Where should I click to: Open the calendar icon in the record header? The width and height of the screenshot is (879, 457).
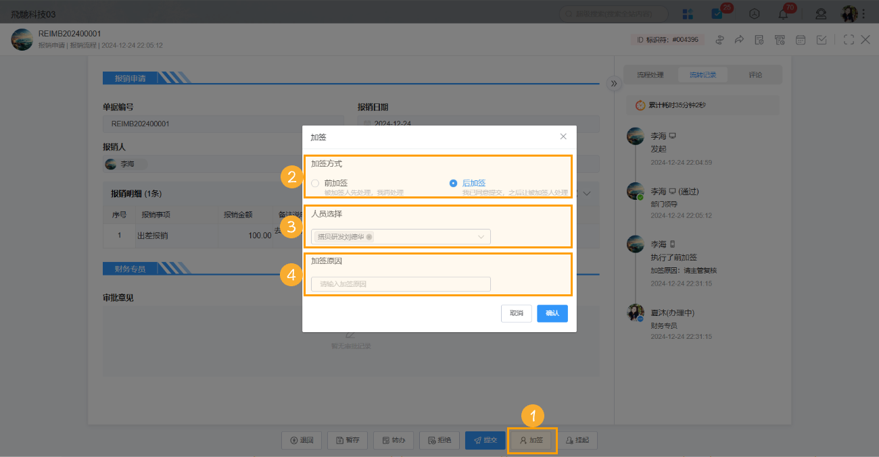click(x=801, y=39)
